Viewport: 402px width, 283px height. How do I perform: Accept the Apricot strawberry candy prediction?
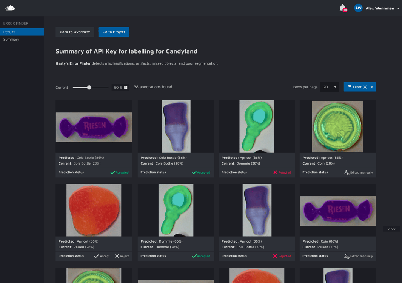[102, 256]
